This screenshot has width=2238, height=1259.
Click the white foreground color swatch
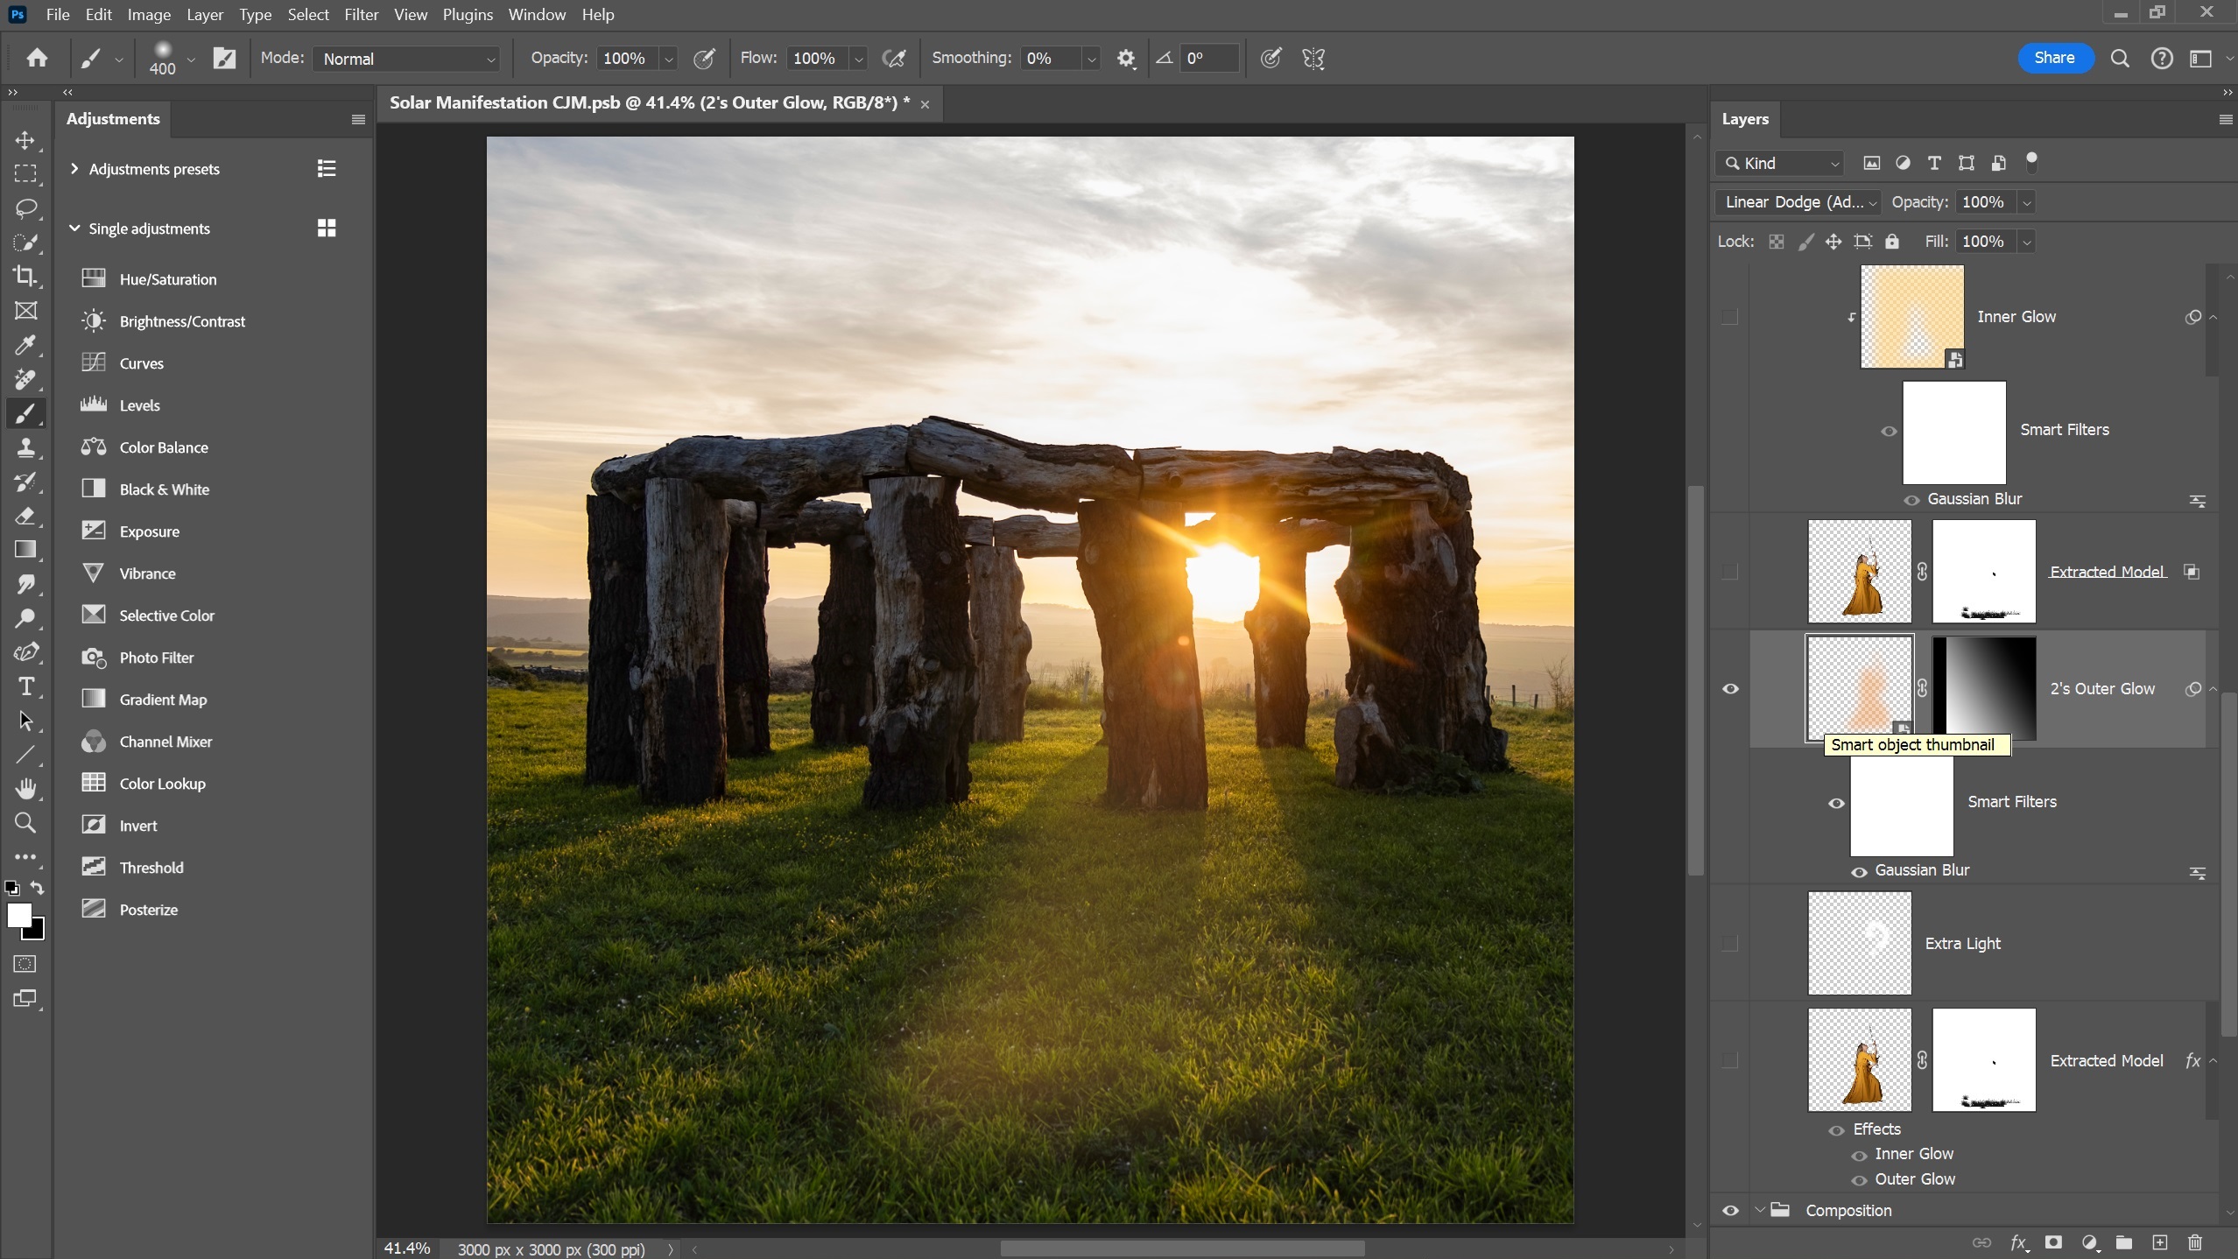coord(18,915)
